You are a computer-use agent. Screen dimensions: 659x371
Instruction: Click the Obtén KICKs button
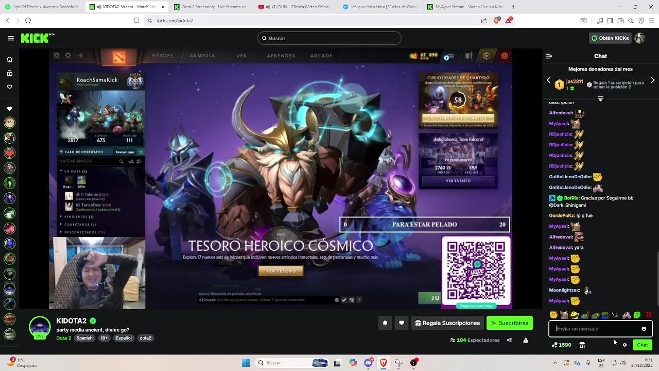coord(610,38)
